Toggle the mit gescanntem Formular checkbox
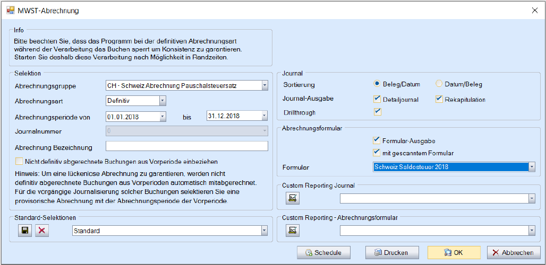This screenshot has height=265, width=546. pos(376,152)
